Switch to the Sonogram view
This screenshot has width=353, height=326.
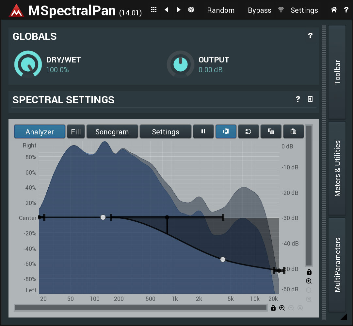pos(112,131)
